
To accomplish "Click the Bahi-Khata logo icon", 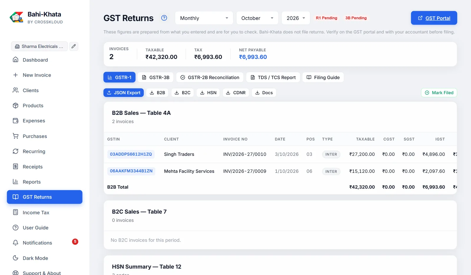I will 16,17.
